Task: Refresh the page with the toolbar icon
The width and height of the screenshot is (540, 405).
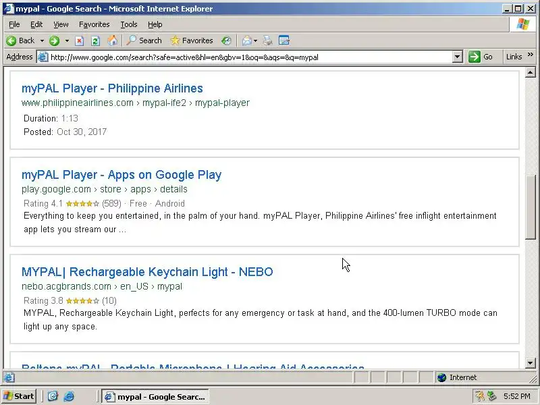Action: tap(95, 40)
